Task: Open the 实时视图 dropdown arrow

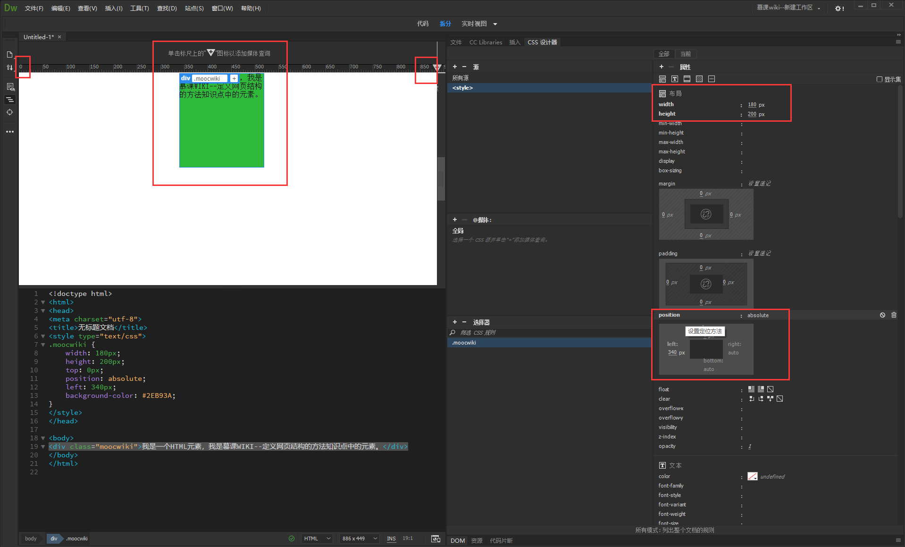Action: [x=495, y=24]
